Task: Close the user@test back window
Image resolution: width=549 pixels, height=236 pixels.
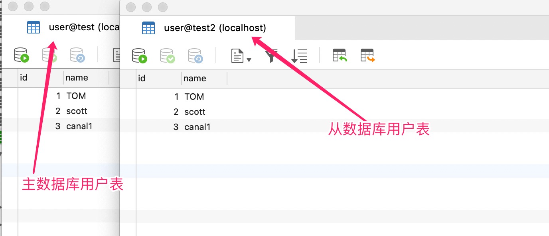Action: coord(13,6)
